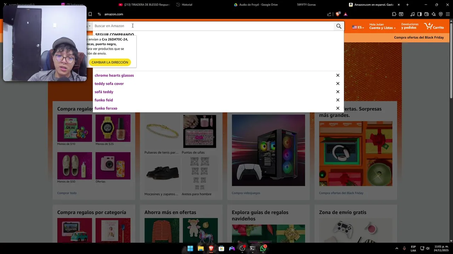Open the gaming PC and controller image
Viewport: 453px width, 254px height.
coord(268,150)
